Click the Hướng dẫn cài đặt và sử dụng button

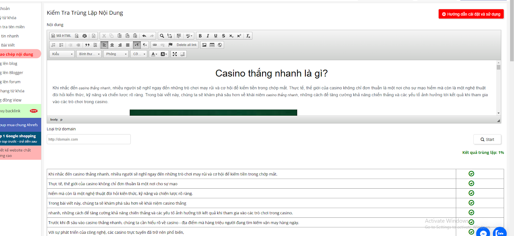(471, 14)
